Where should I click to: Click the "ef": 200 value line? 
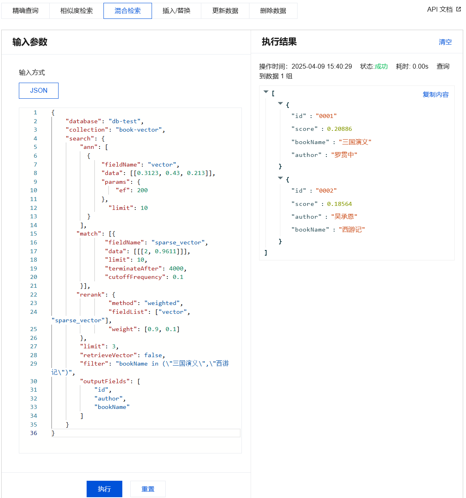tap(132, 190)
